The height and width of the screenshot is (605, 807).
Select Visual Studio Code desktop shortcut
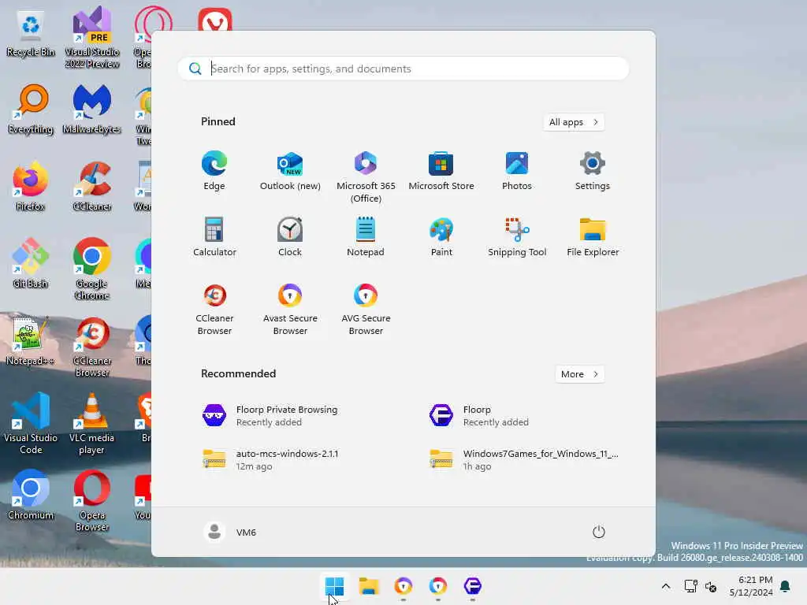point(31,423)
